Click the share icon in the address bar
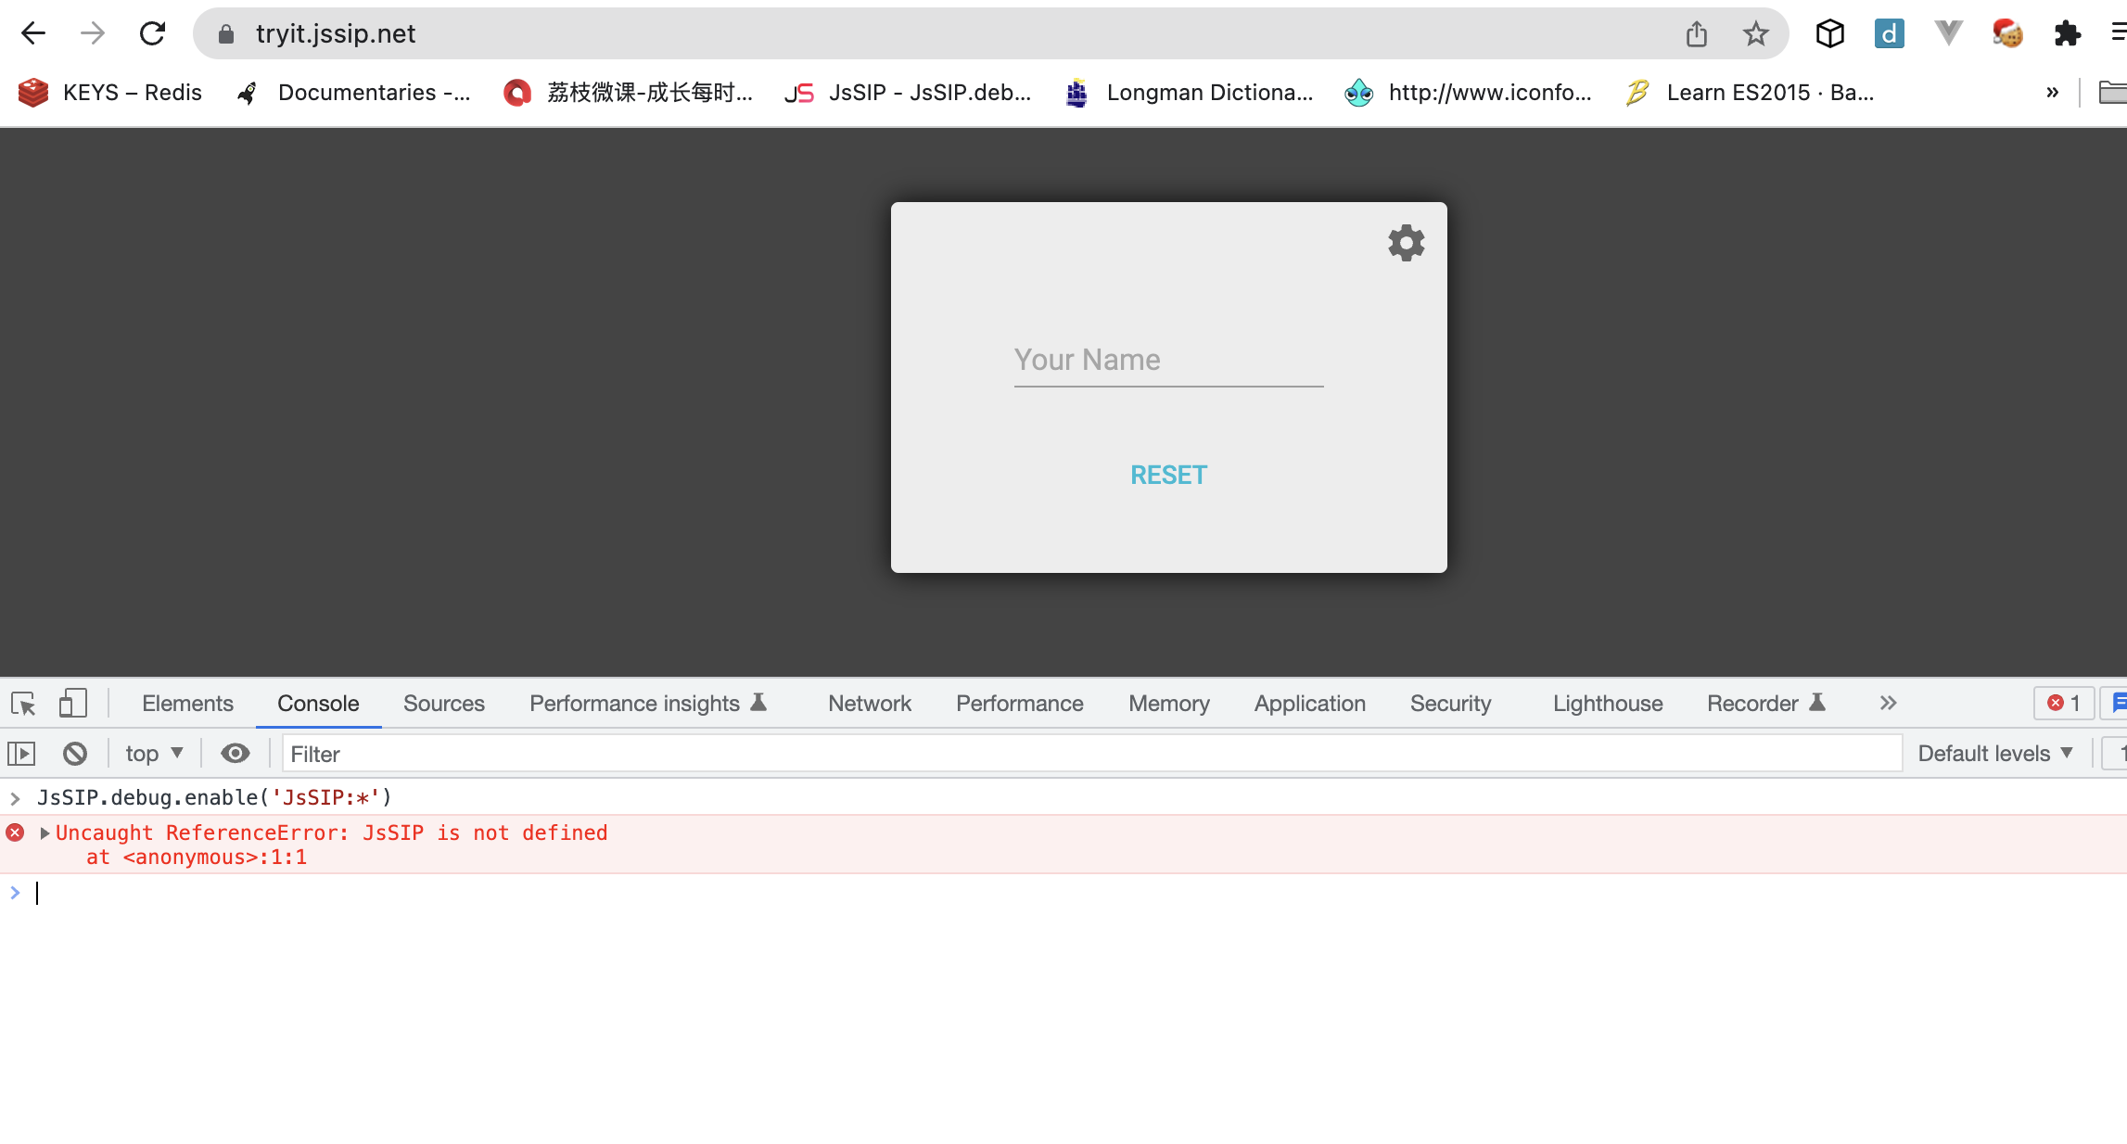Screen dimensions: 2127x1144 coord(1697,32)
